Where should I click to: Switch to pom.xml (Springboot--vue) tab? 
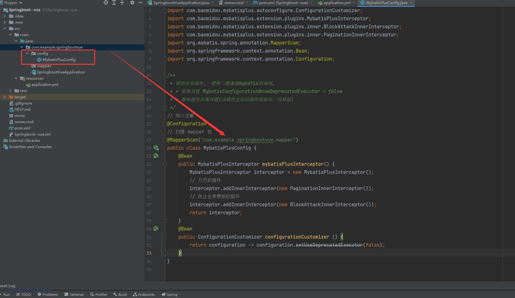pyautogui.click(x=283, y=2)
